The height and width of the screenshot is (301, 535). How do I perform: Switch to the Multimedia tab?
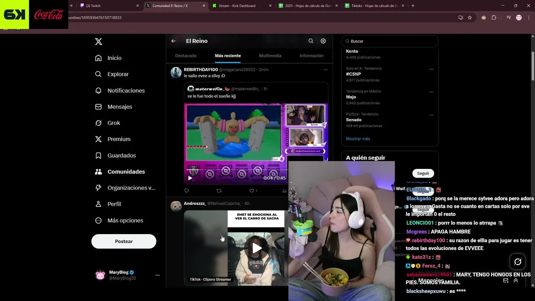click(270, 56)
